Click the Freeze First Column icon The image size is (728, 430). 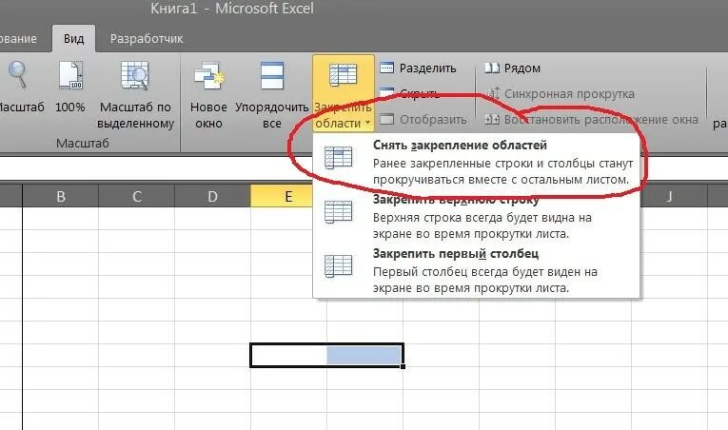coord(338,266)
